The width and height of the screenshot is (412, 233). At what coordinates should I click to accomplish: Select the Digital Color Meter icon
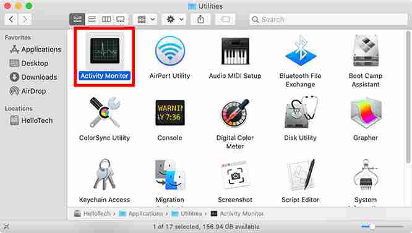point(235,112)
